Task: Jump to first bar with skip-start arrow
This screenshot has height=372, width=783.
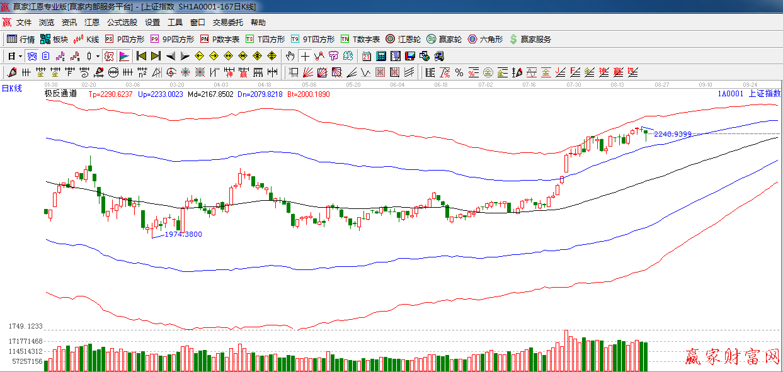Action: [142, 56]
